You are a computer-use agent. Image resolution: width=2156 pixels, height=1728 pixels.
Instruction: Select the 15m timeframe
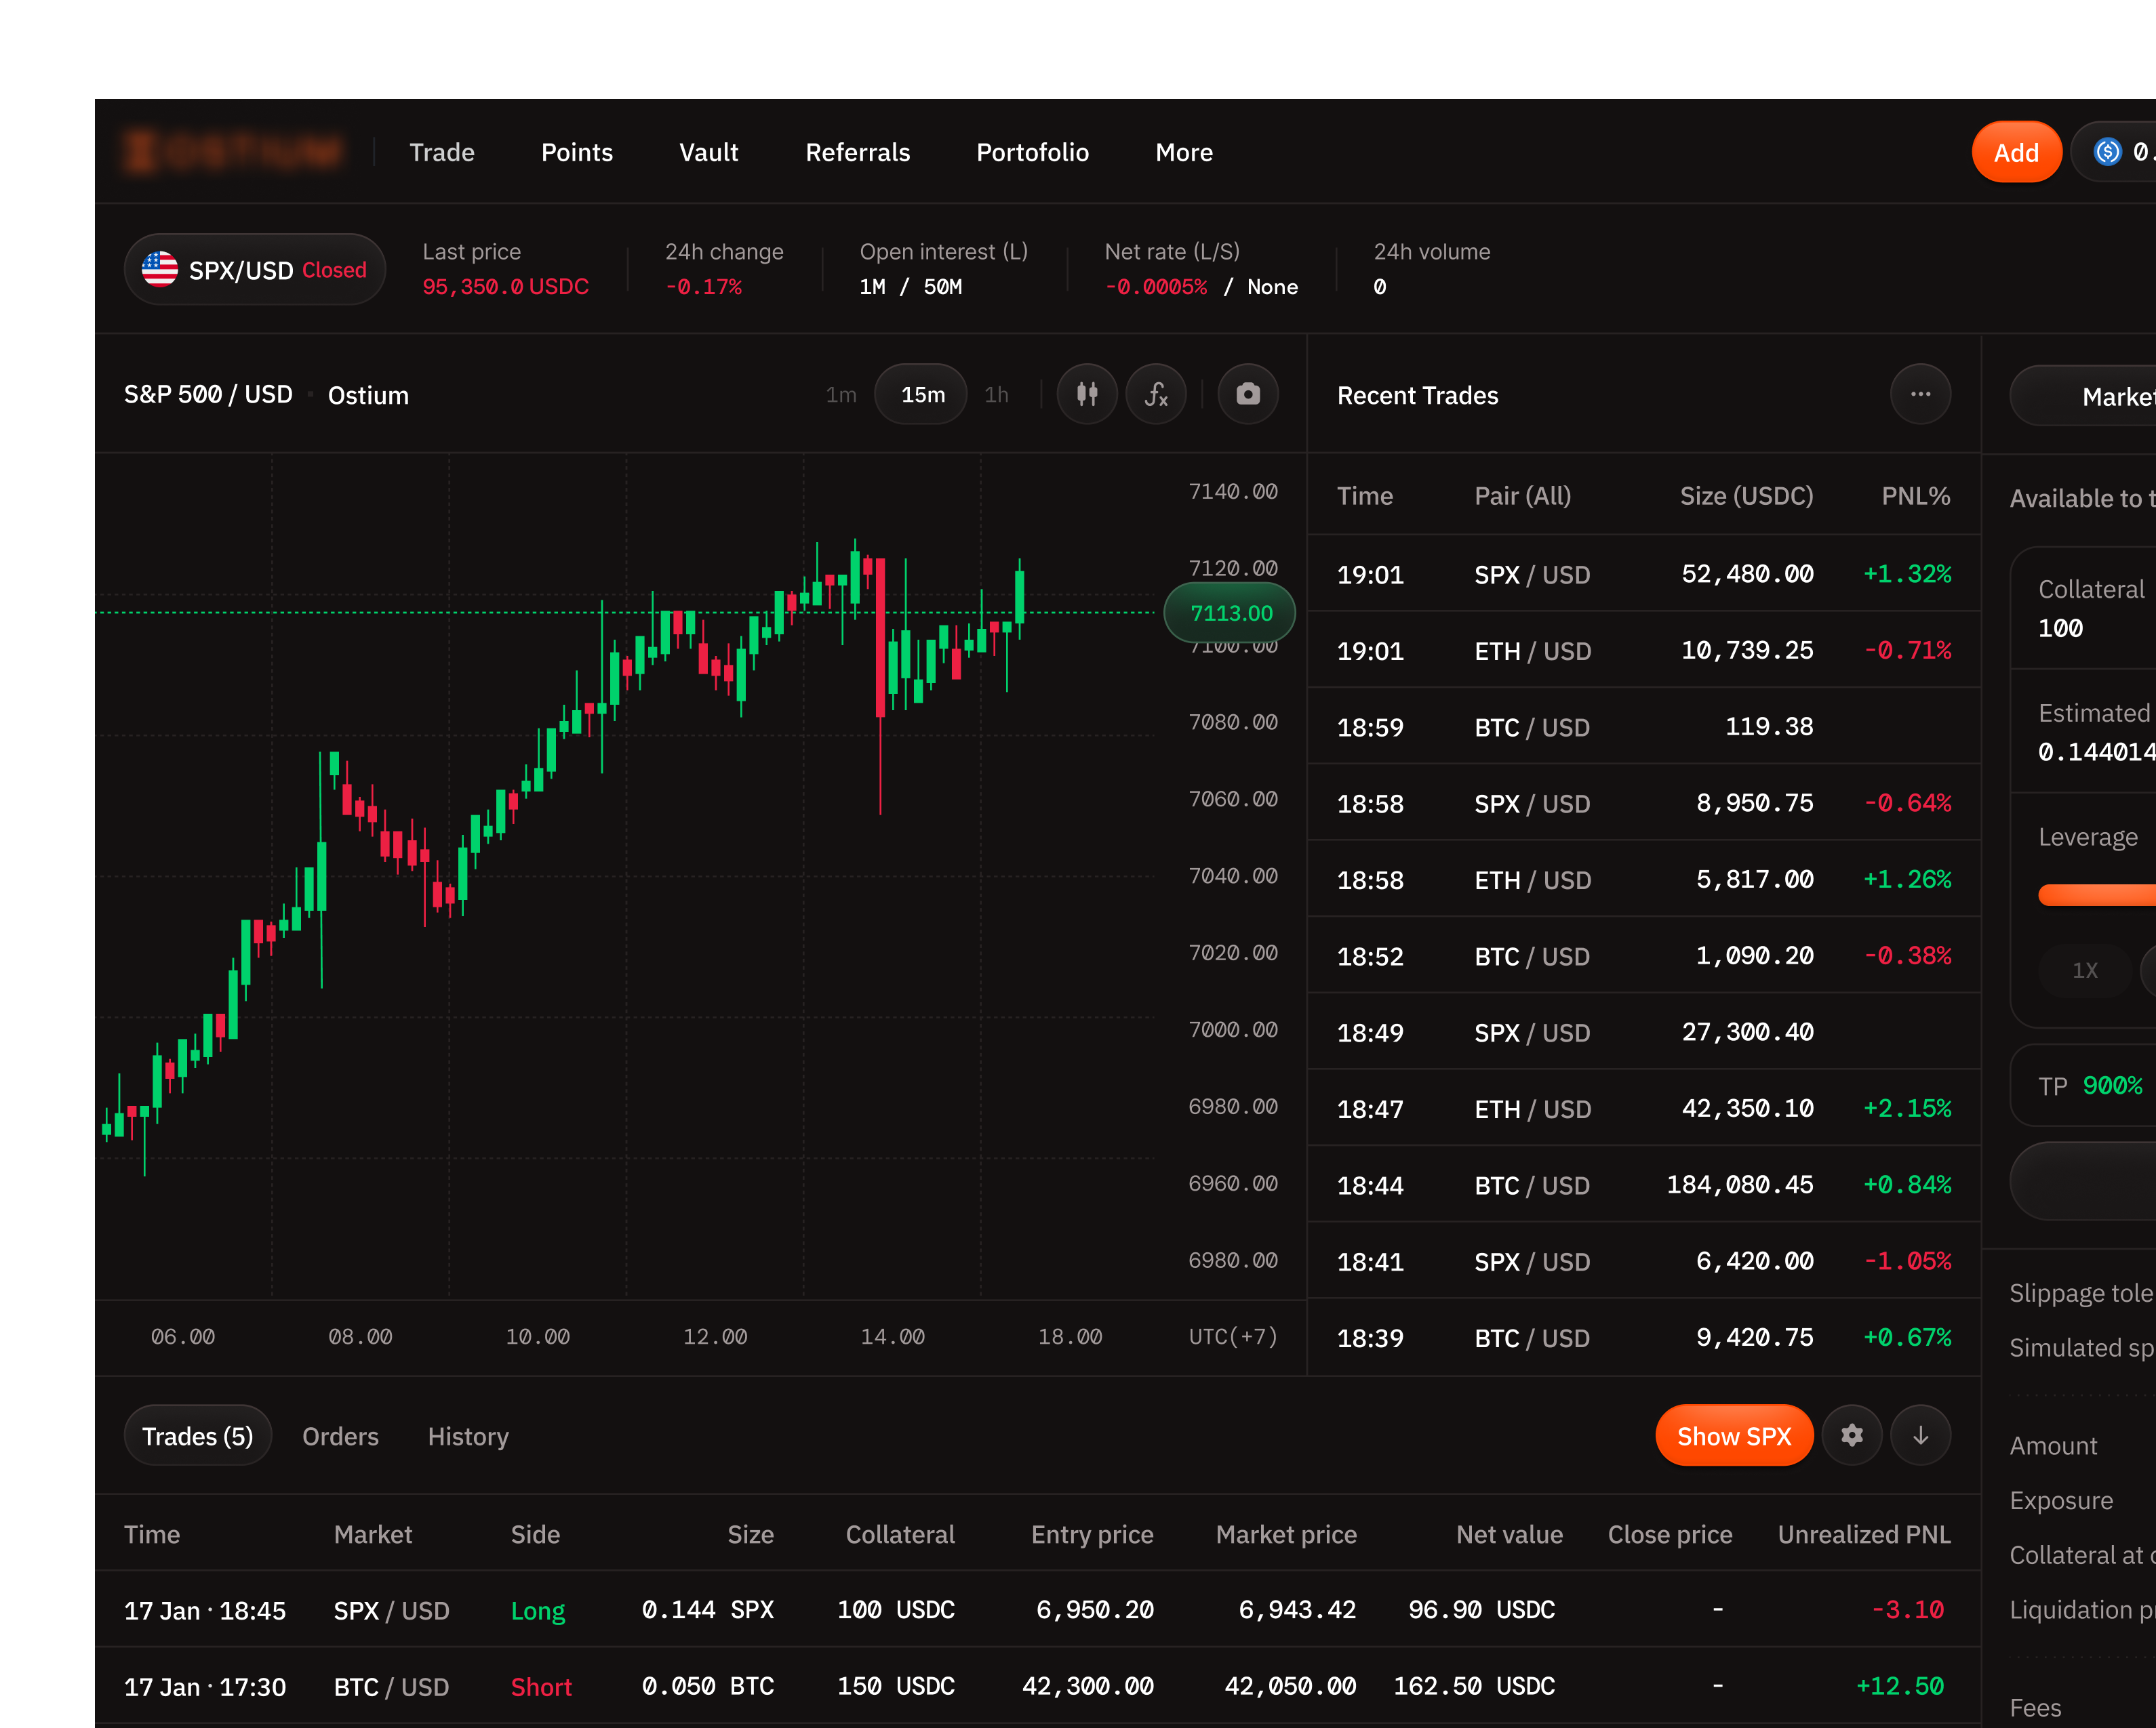pos(922,395)
